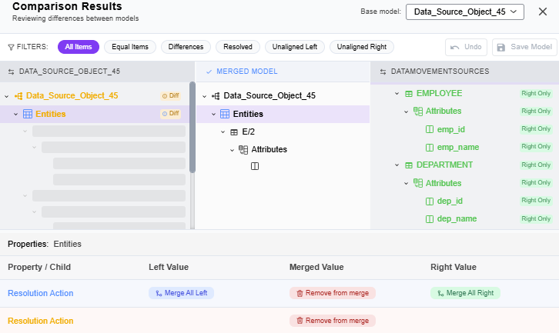Click the unnamed column icon under merged Attributes
The width and height of the screenshot is (559, 333).
click(255, 166)
